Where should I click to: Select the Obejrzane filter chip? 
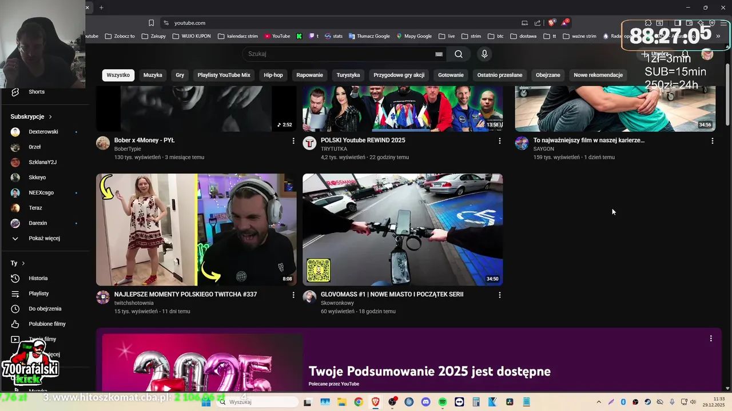click(548, 75)
